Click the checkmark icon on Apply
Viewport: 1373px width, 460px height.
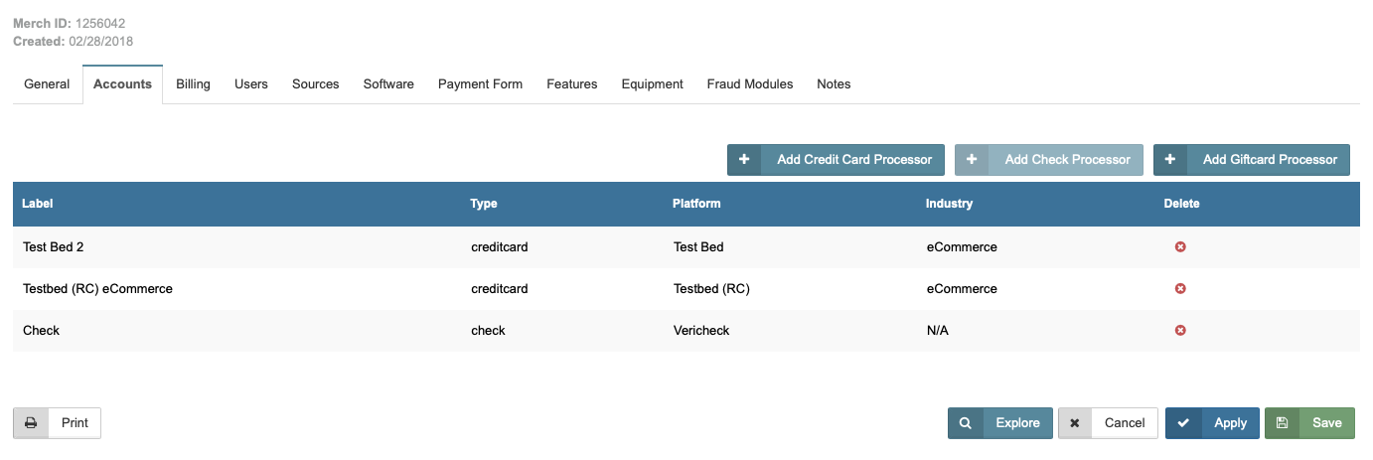tap(1182, 423)
